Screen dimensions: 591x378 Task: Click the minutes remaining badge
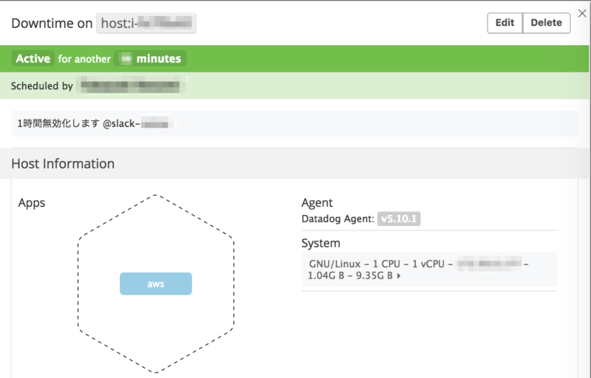pos(151,58)
